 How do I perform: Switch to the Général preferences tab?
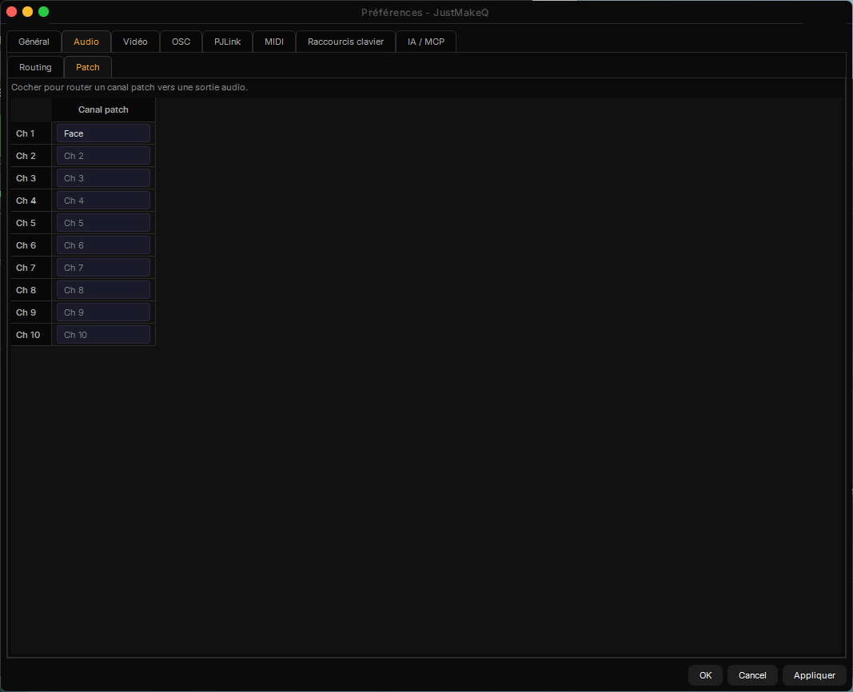coord(34,42)
